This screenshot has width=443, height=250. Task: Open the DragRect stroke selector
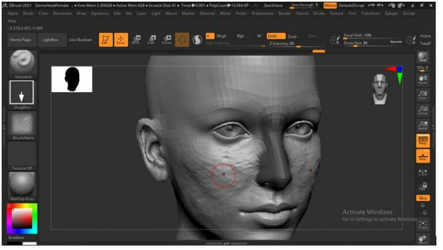tap(22, 95)
